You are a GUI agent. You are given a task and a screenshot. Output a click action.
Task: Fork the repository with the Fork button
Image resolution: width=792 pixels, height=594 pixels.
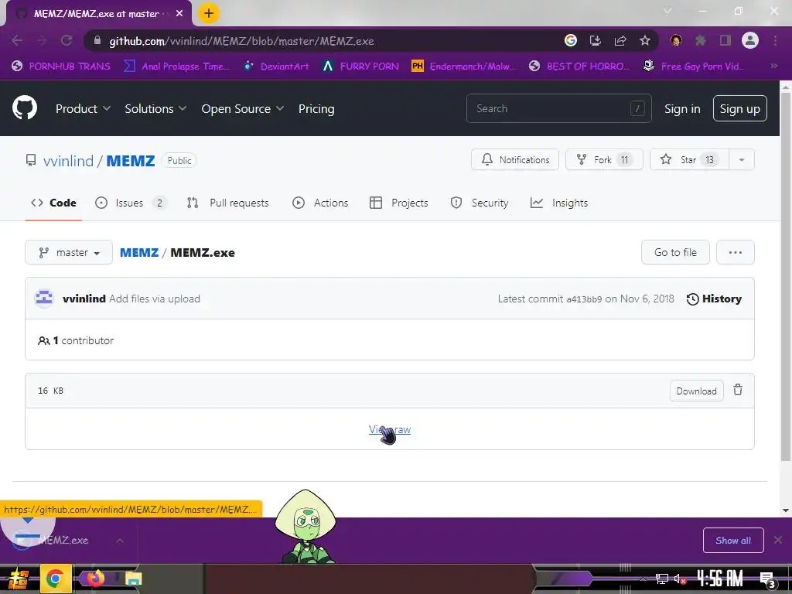click(x=604, y=159)
